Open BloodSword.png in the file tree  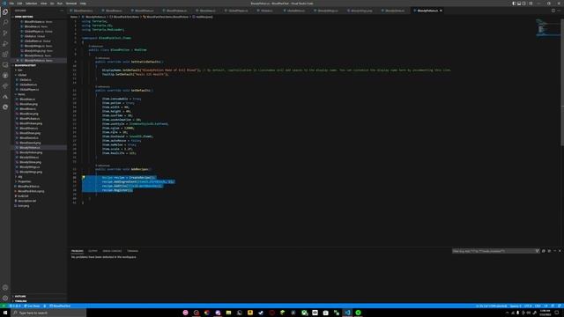pos(29,143)
